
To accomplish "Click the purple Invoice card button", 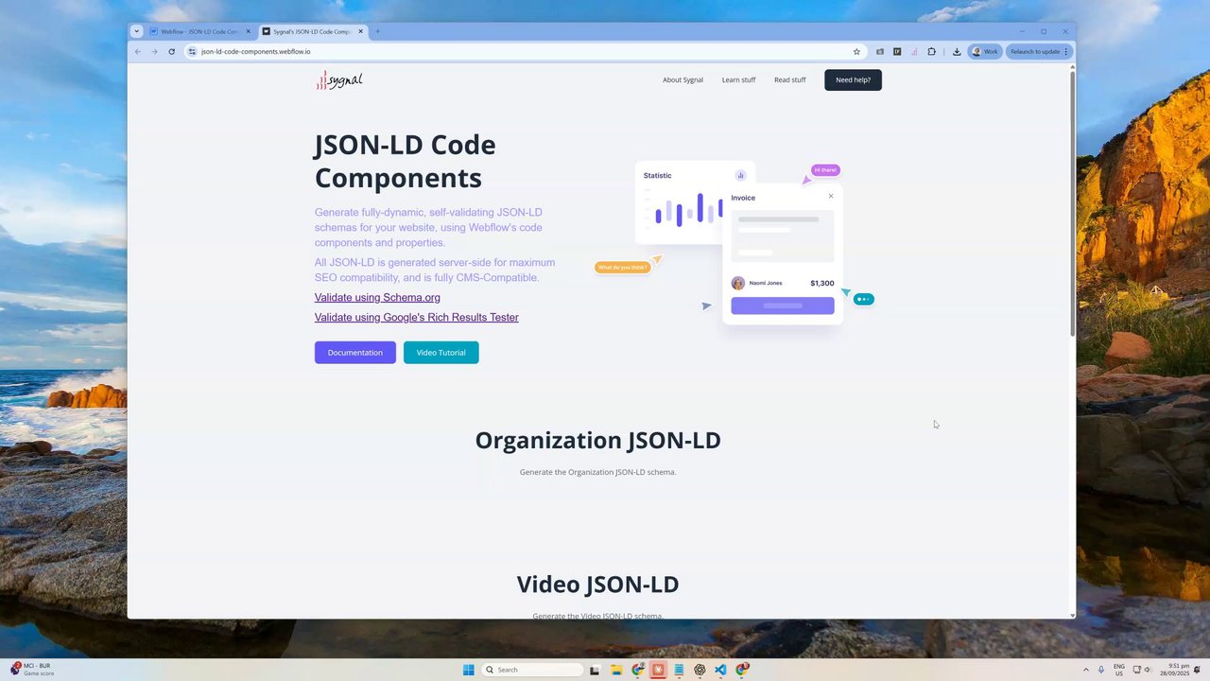I will click(x=782, y=306).
